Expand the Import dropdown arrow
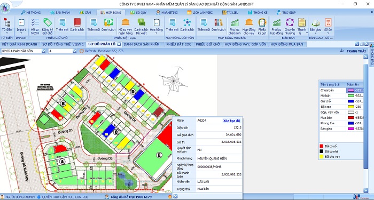Screen dimensions: 374x200 click(x=21, y=33)
